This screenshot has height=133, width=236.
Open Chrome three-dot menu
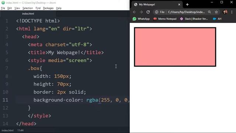[232, 12]
